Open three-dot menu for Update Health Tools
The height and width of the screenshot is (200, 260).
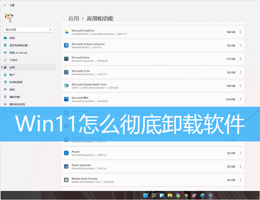pyautogui.click(x=240, y=85)
